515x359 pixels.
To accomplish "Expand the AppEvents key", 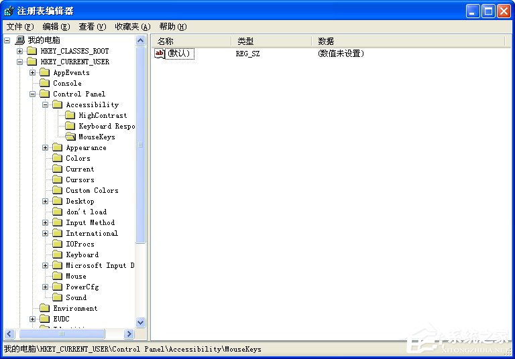I will 32,72.
